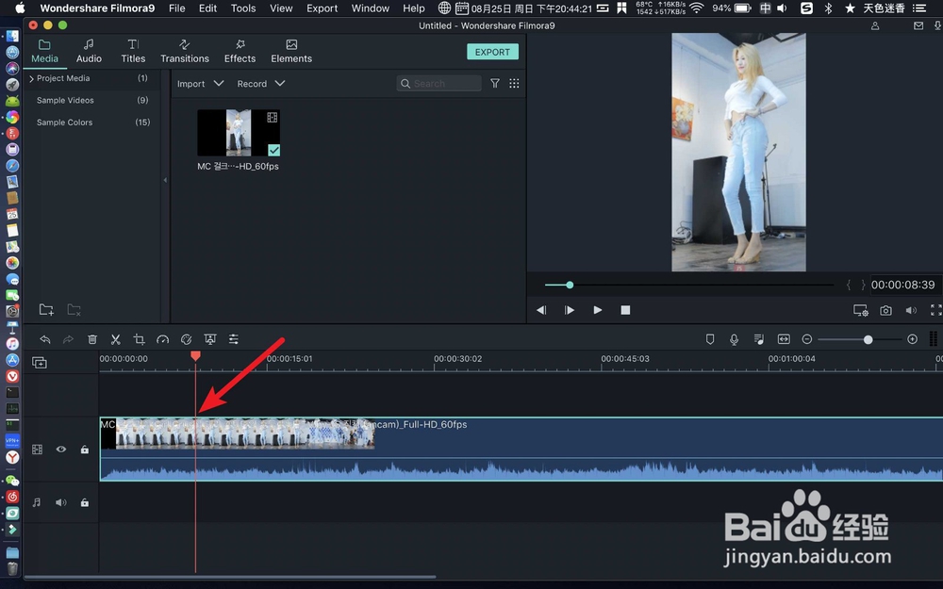Click the preview progress slider handle
Image resolution: width=943 pixels, height=589 pixels.
pos(570,285)
